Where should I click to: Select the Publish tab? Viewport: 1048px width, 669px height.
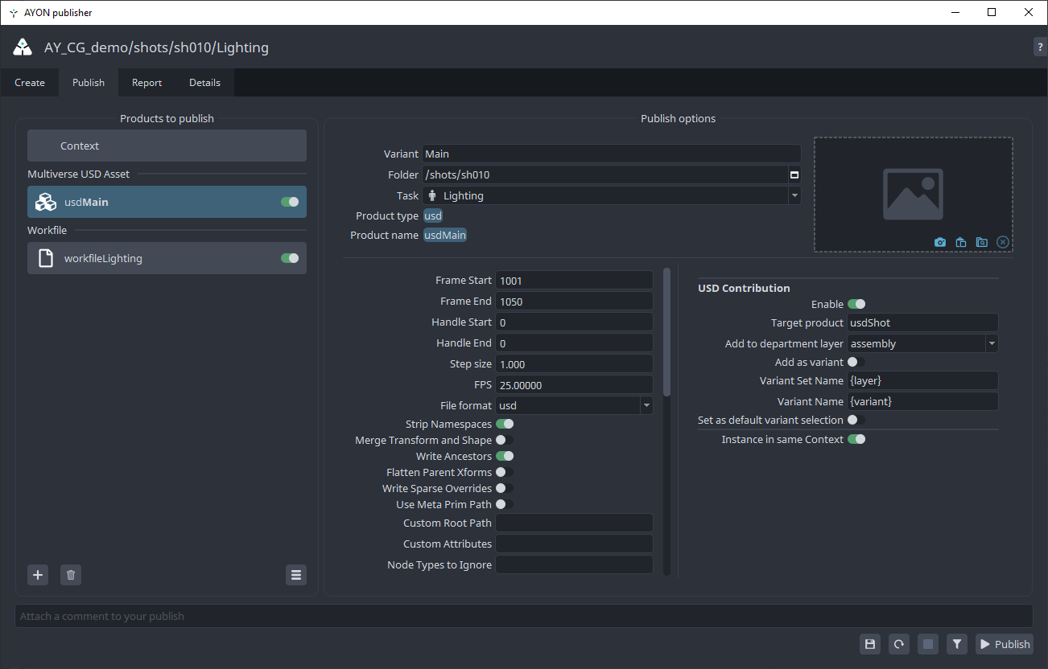point(89,83)
